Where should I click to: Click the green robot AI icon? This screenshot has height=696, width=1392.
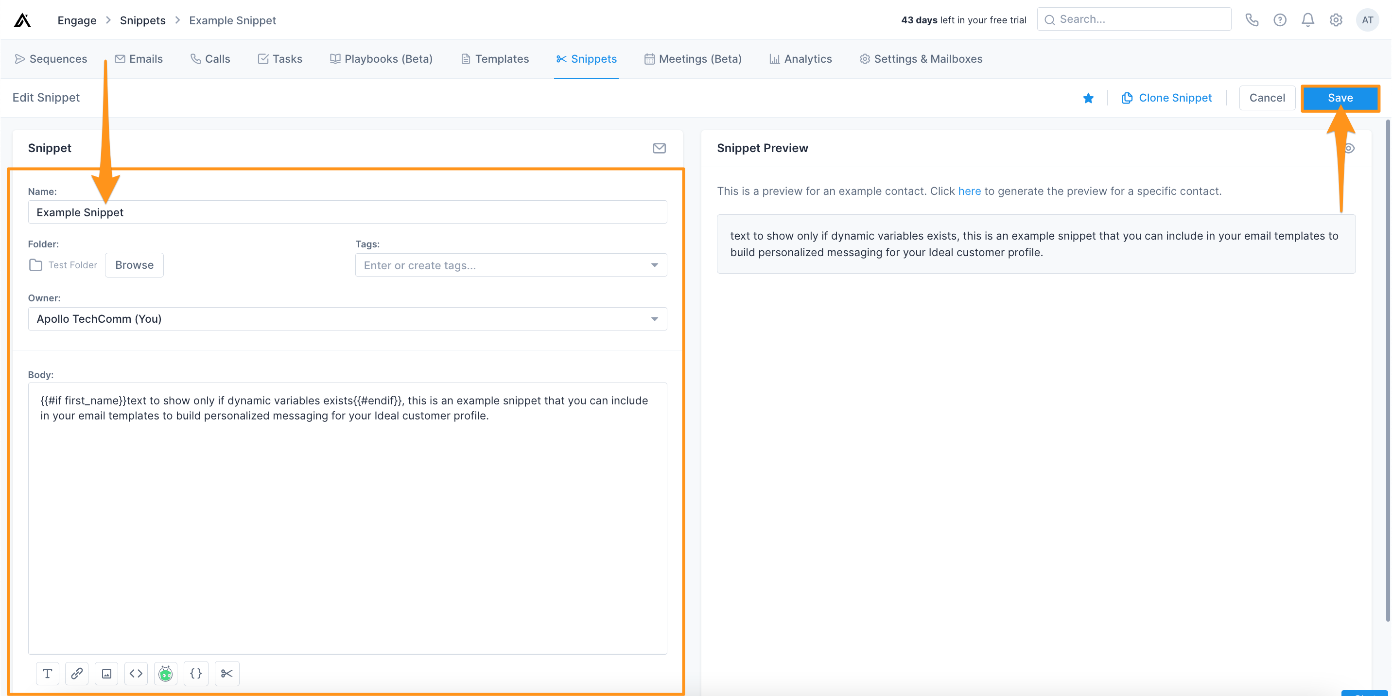(x=165, y=673)
